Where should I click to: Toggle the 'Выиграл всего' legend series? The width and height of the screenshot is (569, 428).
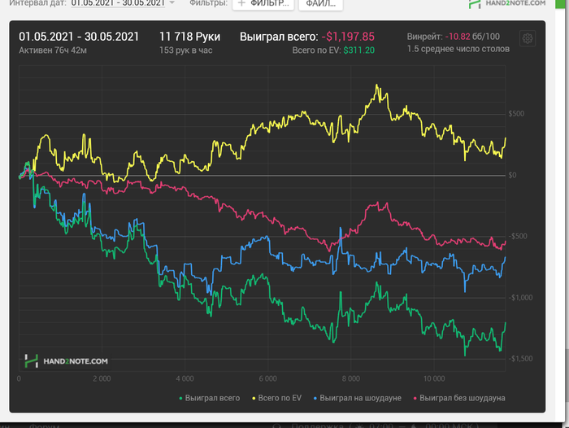click(x=210, y=398)
